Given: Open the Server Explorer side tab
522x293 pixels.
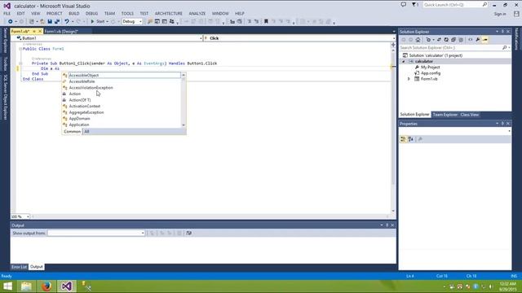Looking at the screenshot, I should click(x=5, y=41).
